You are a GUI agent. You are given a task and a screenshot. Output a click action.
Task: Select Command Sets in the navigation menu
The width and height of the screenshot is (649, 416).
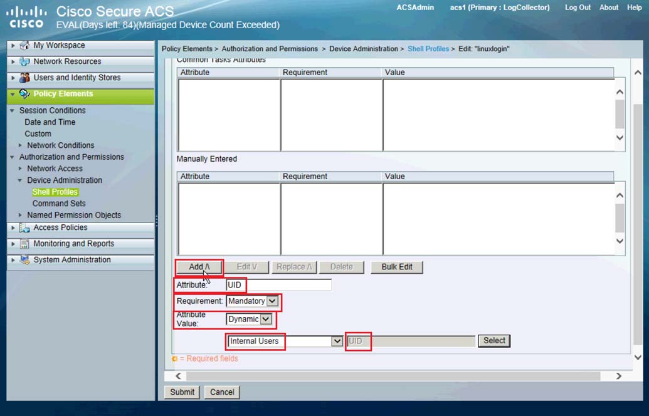pyautogui.click(x=59, y=203)
